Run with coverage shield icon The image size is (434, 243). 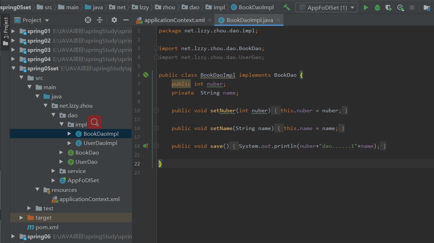coord(389,7)
